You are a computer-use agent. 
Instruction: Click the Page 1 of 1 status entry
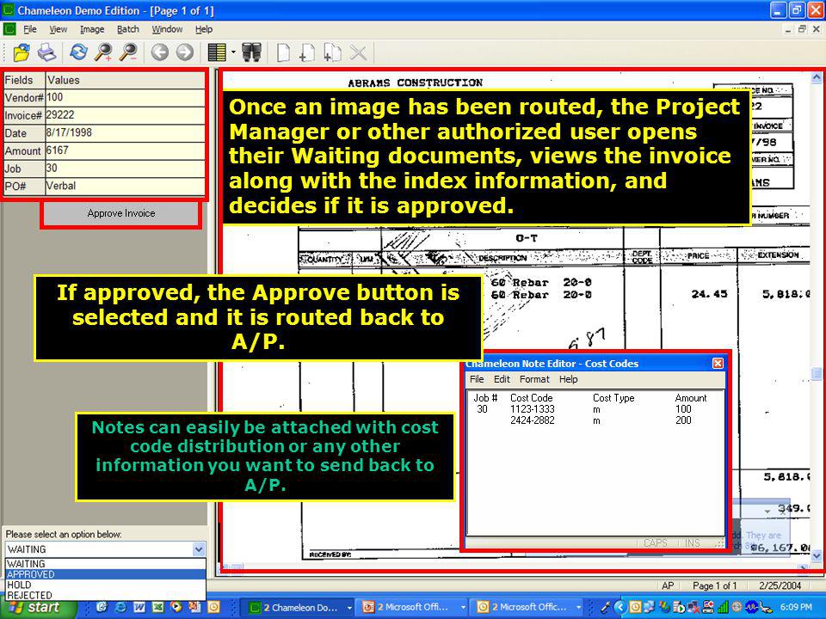714,585
